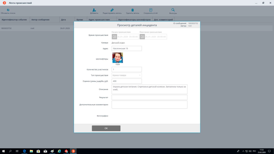
Task: Sort by Additional comment column
Action: (x=163, y=20)
